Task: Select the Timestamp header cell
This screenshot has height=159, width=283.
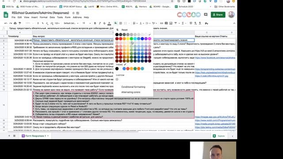Action: 19,36
